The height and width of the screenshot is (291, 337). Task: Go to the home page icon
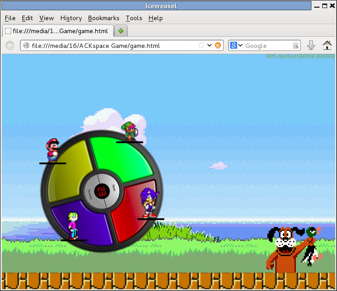(x=327, y=45)
